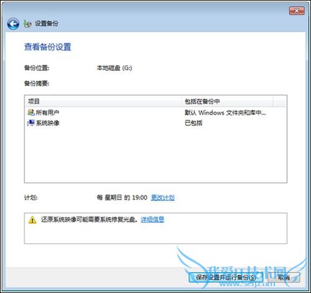Click the 本地磁盘 (G:) location text
The height and width of the screenshot is (293, 311).
coord(114,68)
